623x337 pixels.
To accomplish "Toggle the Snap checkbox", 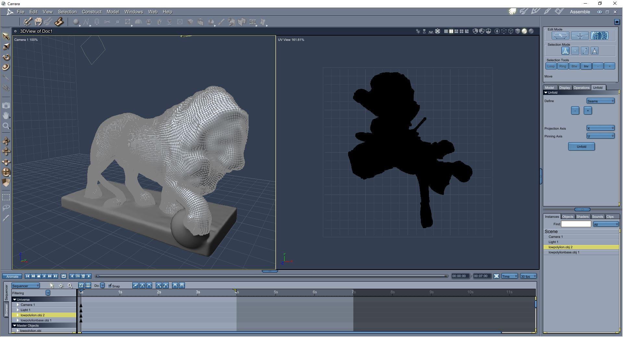I will (110, 285).
